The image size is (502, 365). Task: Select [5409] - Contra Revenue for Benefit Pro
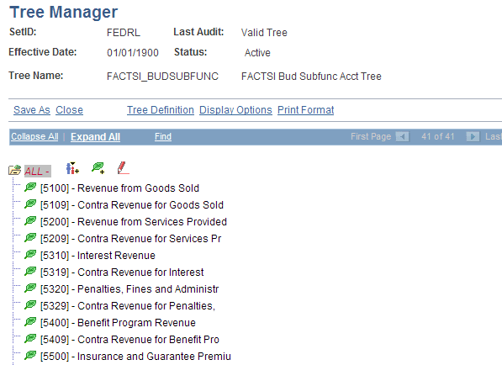[x=129, y=340]
